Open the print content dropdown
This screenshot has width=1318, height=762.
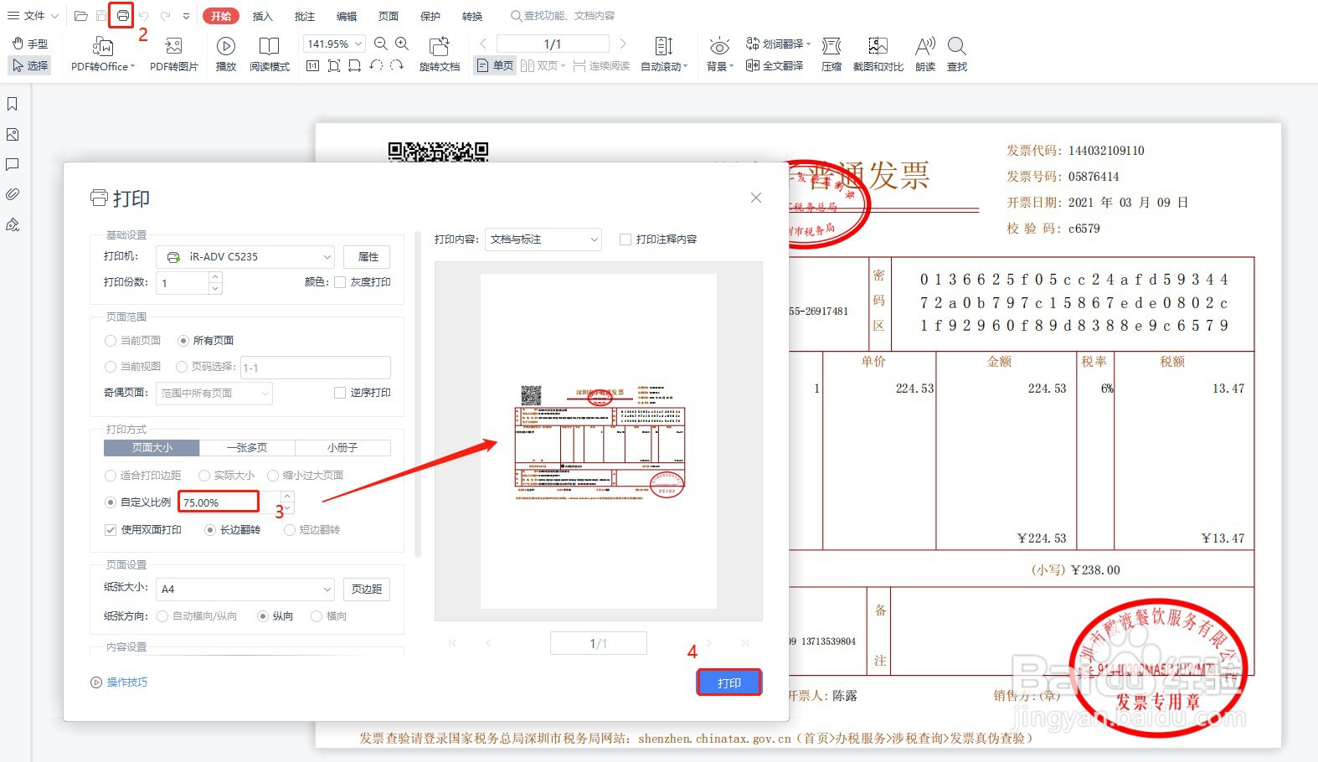pyautogui.click(x=543, y=239)
